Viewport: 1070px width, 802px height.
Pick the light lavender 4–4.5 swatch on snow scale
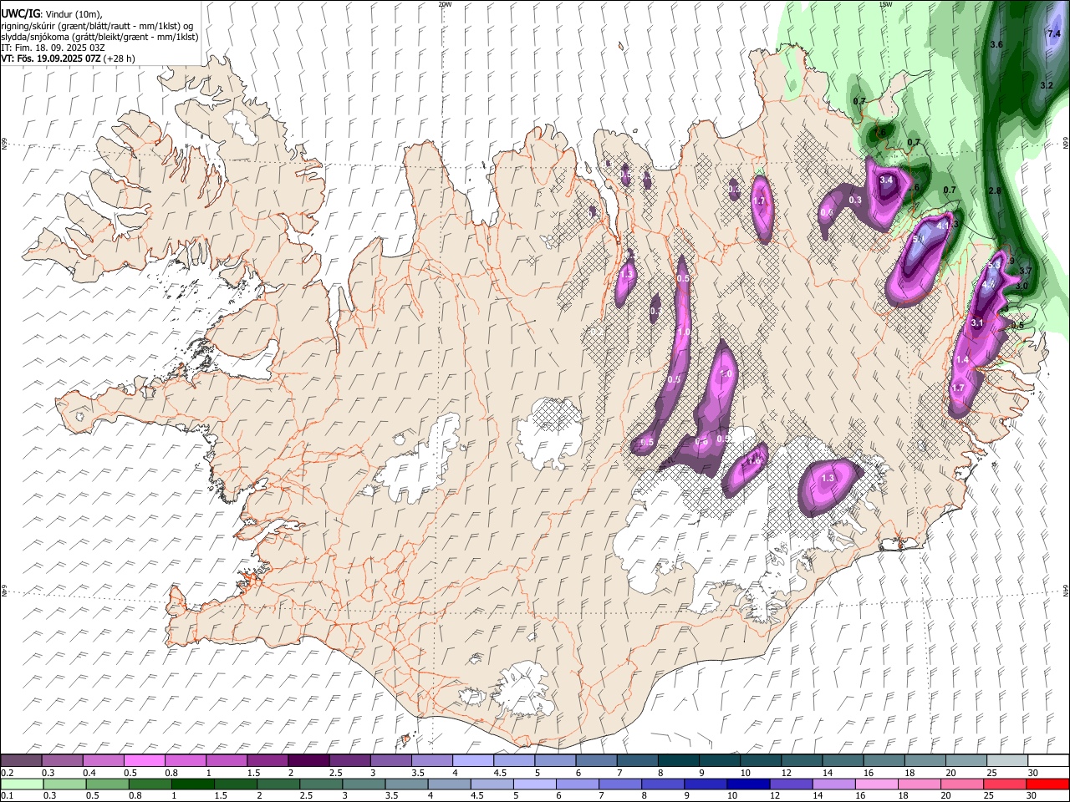click(x=472, y=761)
